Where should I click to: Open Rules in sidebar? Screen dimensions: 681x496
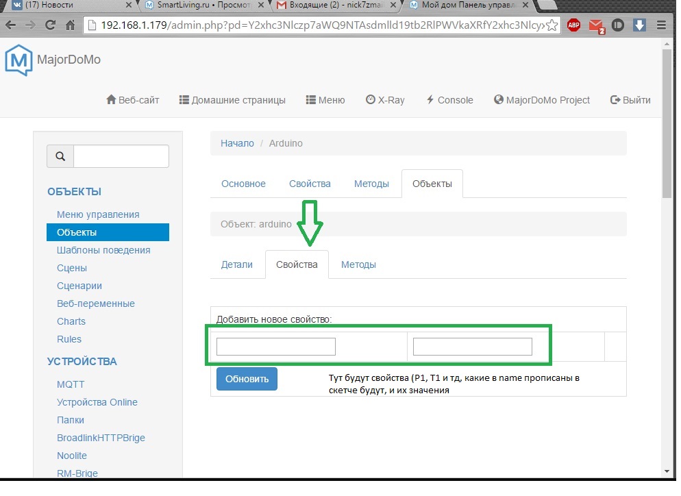click(69, 339)
